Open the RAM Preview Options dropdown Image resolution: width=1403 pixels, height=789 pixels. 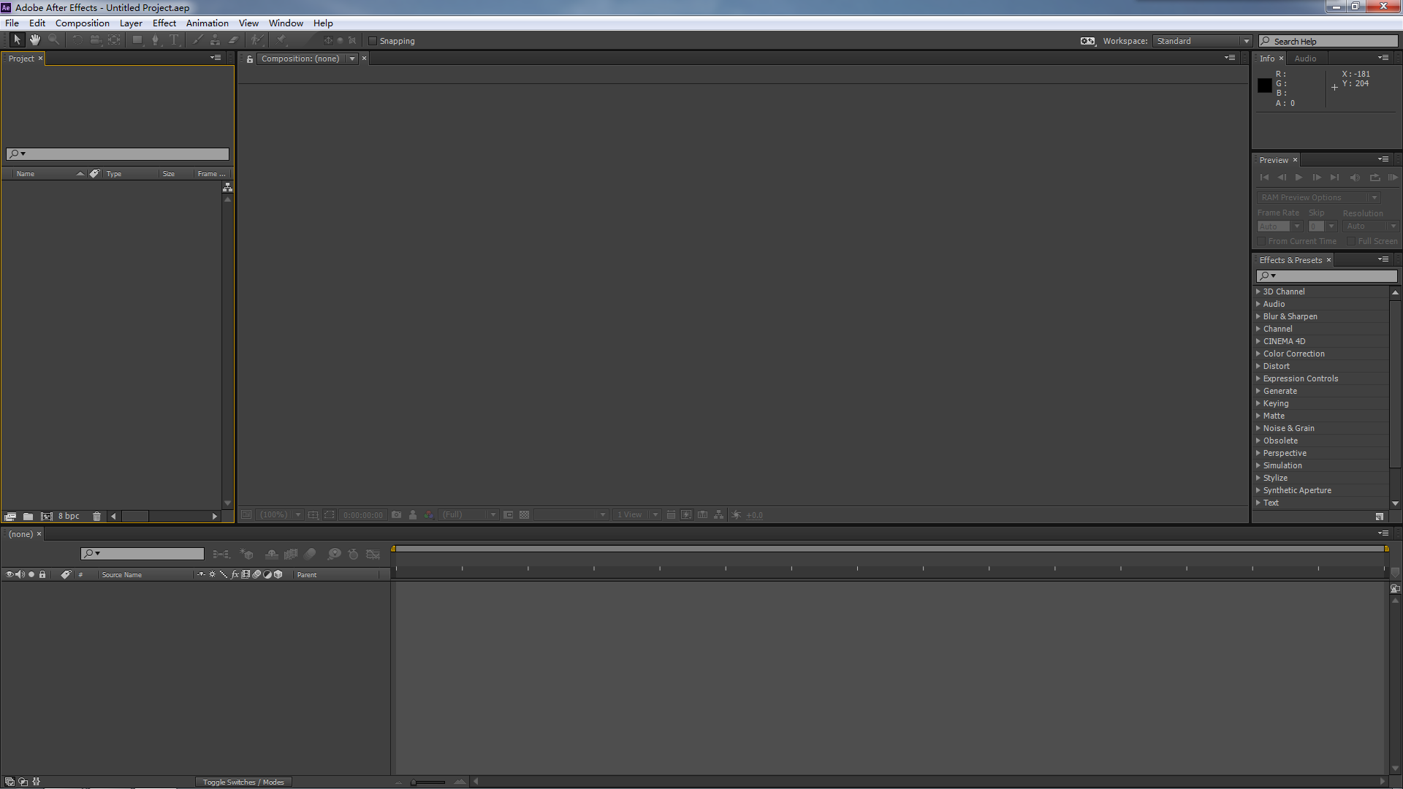pyautogui.click(x=1318, y=197)
